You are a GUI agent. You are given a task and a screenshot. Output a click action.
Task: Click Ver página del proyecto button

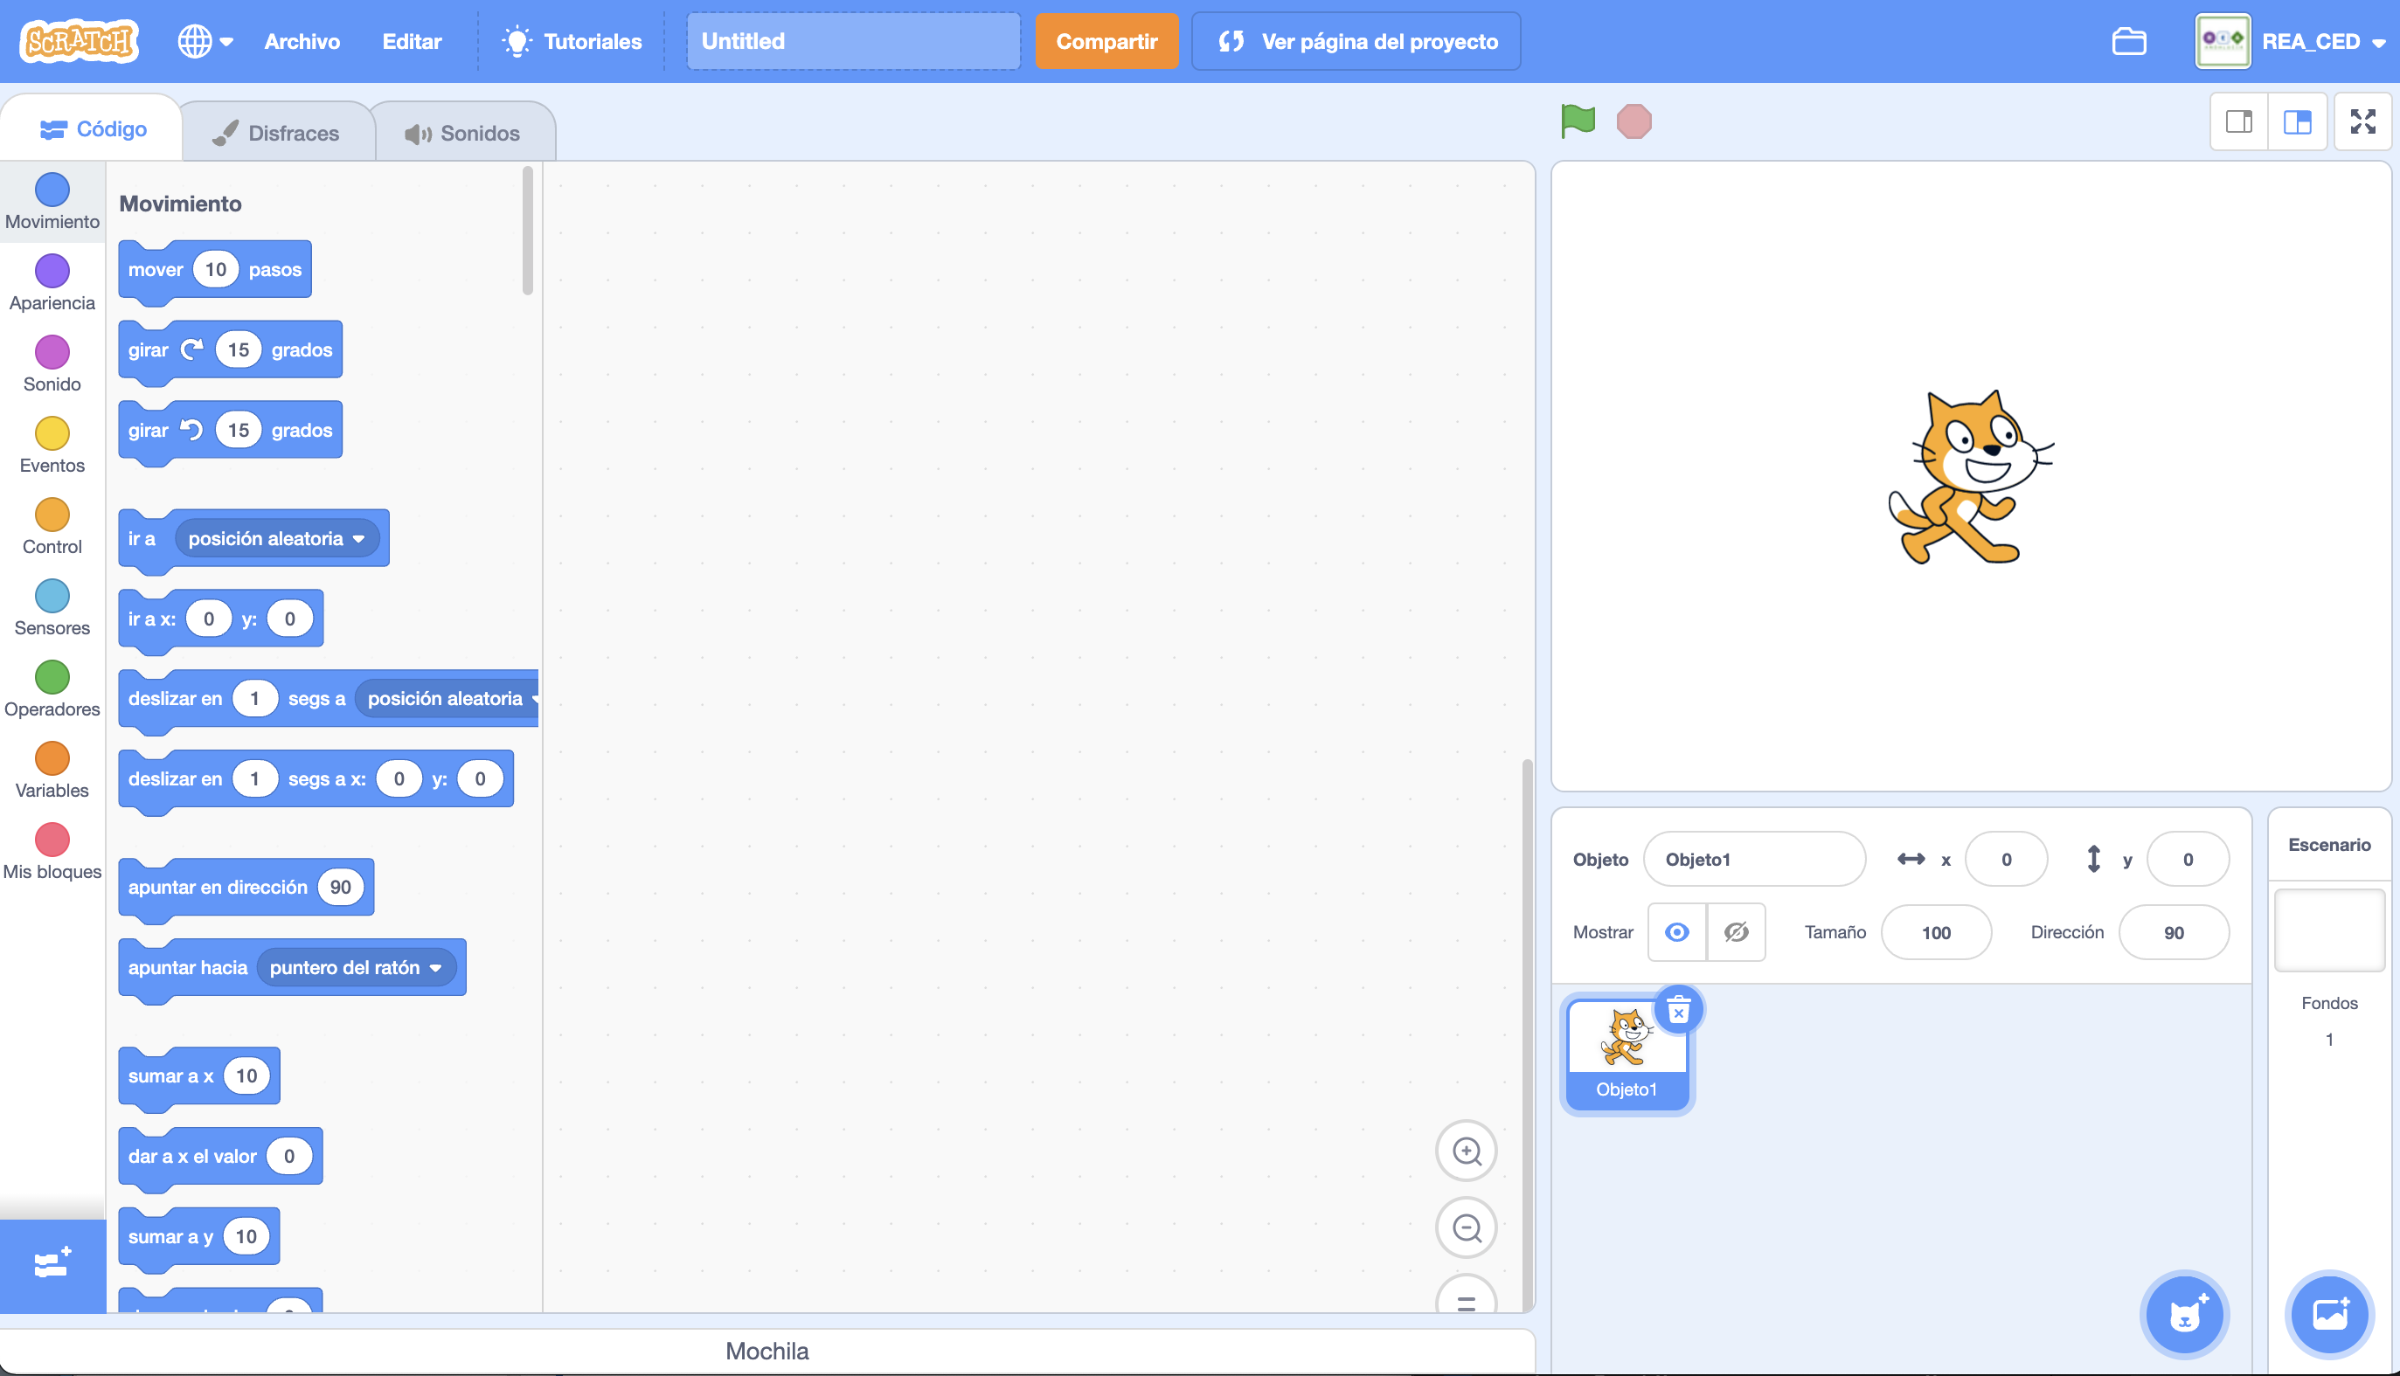pyautogui.click(x=1356, y=42)
